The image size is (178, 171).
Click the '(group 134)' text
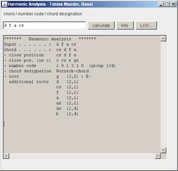pos(102,65)
